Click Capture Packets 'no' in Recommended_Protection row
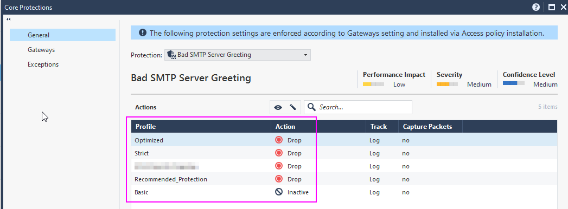568x209 pixels. (x=406, y=179)
